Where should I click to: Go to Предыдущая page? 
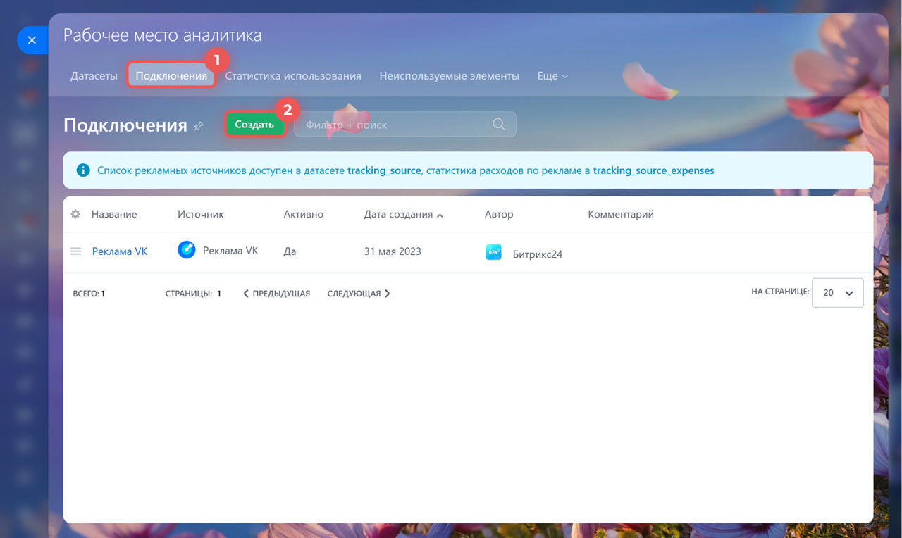coord(277,293)
